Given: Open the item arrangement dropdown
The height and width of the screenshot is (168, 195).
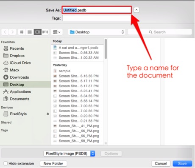Looking at the screenshot, I should [x=57, y=32].
